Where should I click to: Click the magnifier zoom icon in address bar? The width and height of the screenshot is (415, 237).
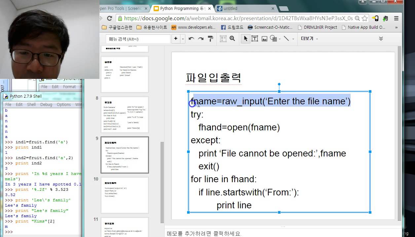358,18
